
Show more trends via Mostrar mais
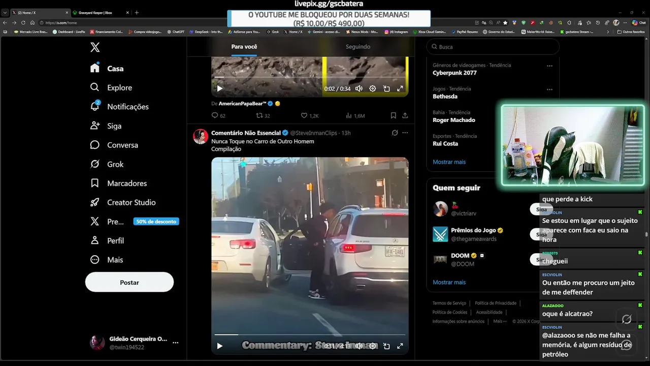click(449, 162)
